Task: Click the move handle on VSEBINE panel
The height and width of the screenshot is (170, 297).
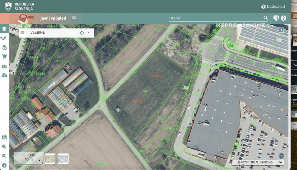Action: tap(82, 33)
